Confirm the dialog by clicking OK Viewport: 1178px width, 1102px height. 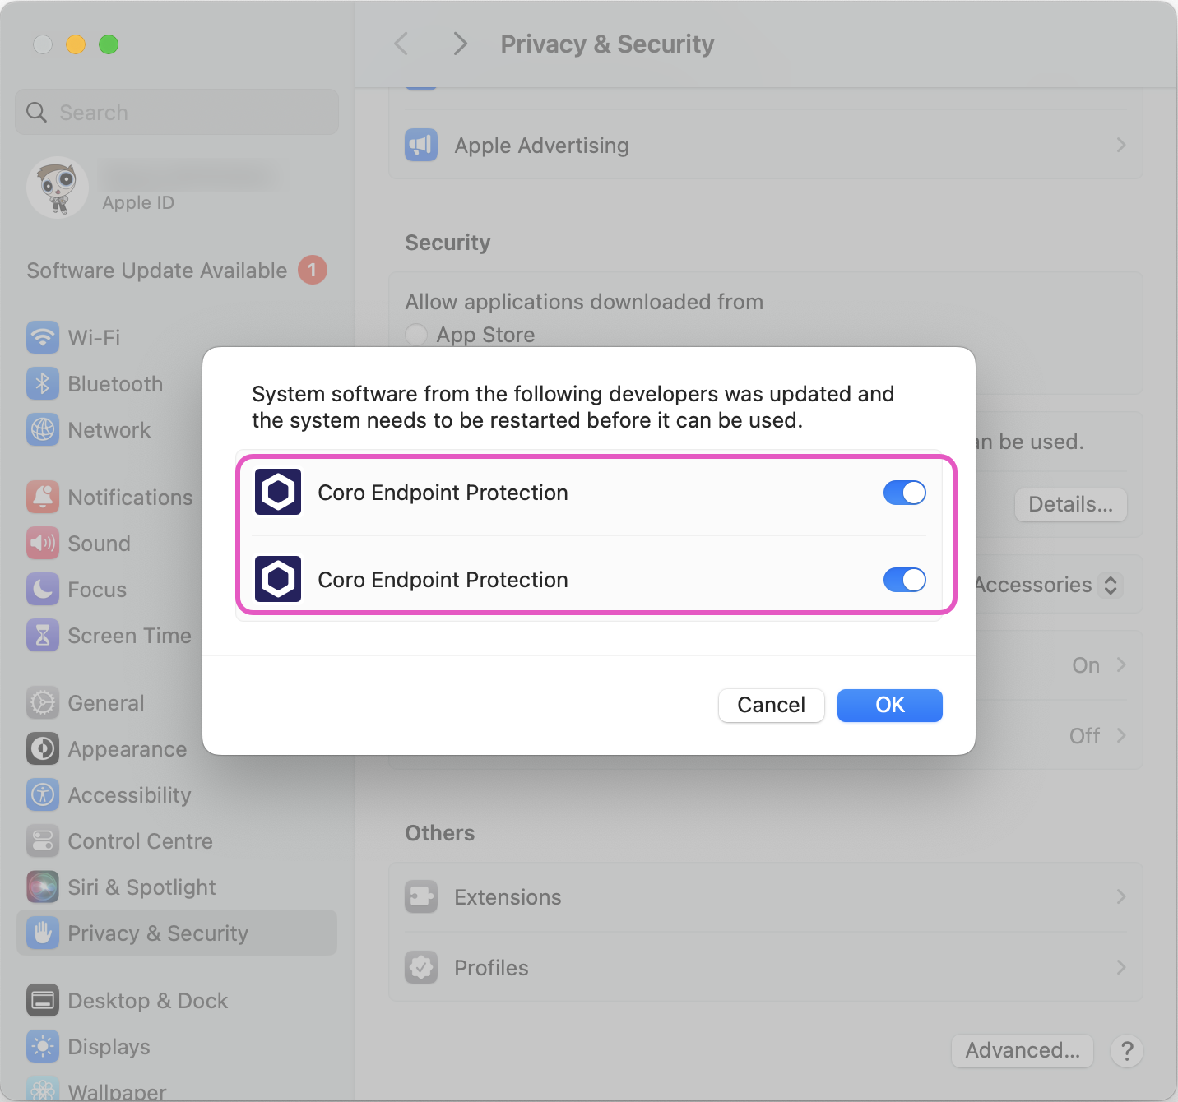pos(889,705)
